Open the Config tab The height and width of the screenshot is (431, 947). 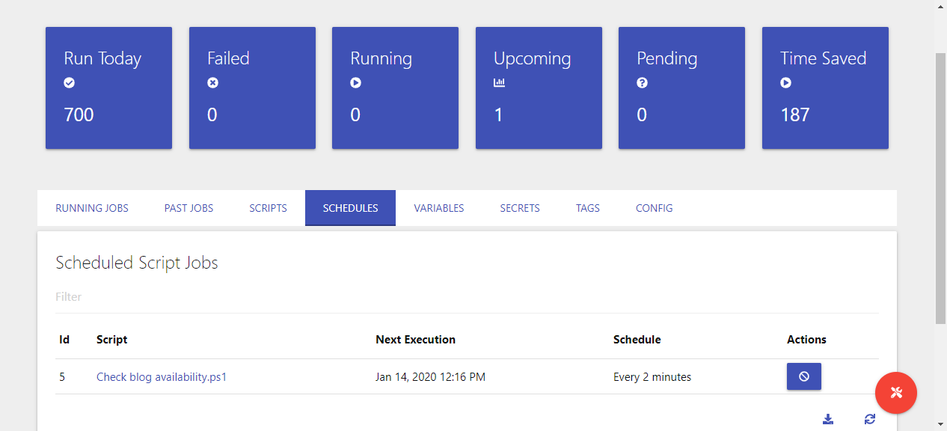click(655, 208)
